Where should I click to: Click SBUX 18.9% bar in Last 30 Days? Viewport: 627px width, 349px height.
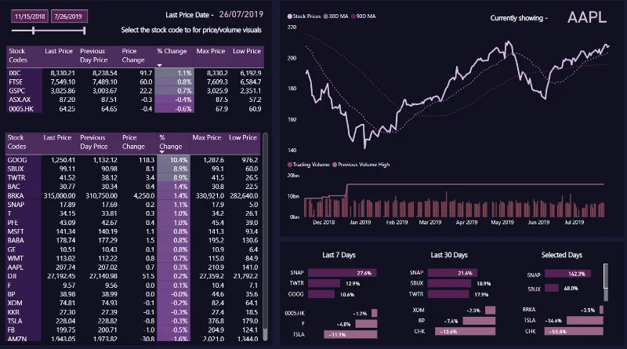(x=449, y=283)
